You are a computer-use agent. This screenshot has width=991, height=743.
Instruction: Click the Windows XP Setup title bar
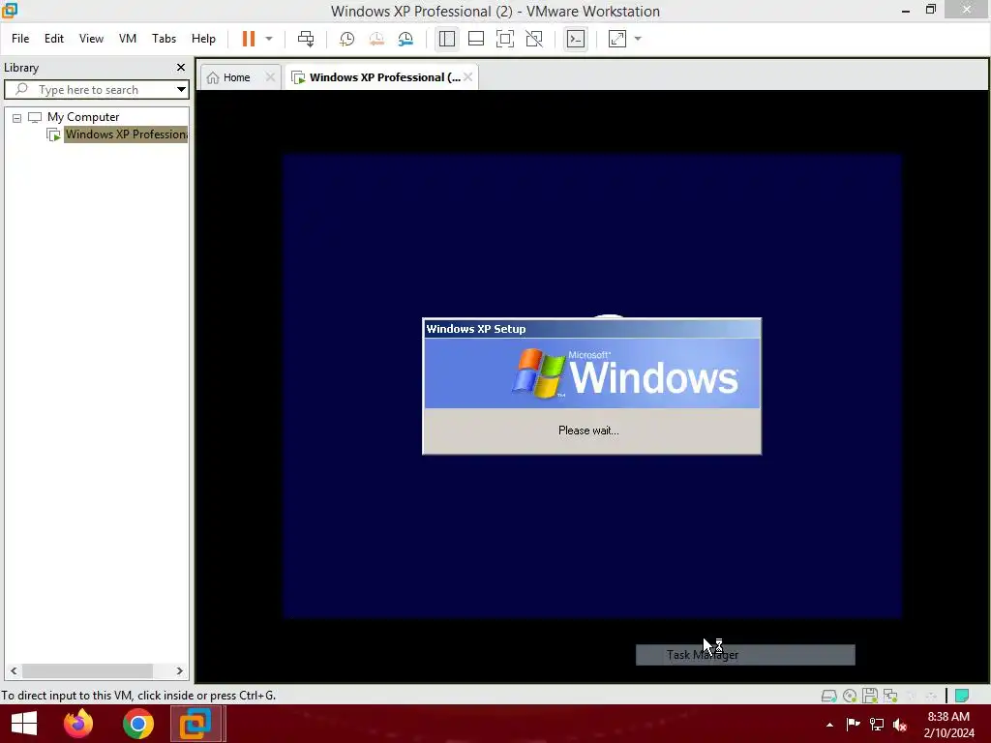[x=591, y=329]
